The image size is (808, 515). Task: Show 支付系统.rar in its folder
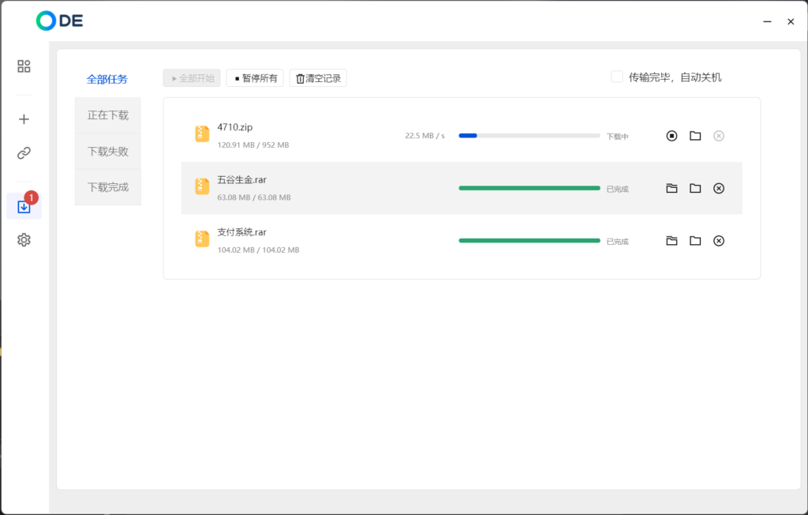pos(695,241)
